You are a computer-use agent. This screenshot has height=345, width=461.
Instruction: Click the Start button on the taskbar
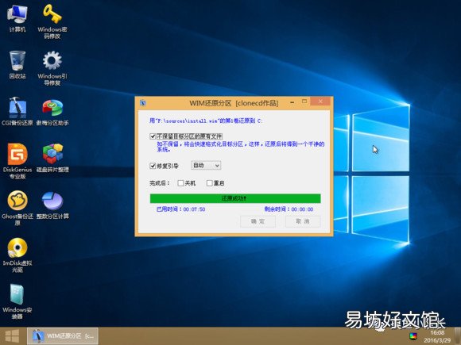click(x=12, y=336)
